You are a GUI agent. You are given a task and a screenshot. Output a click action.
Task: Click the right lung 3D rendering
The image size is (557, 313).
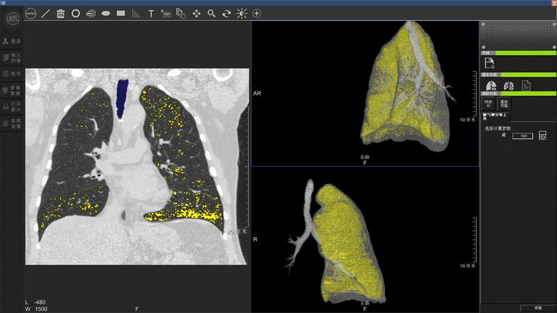406,87
